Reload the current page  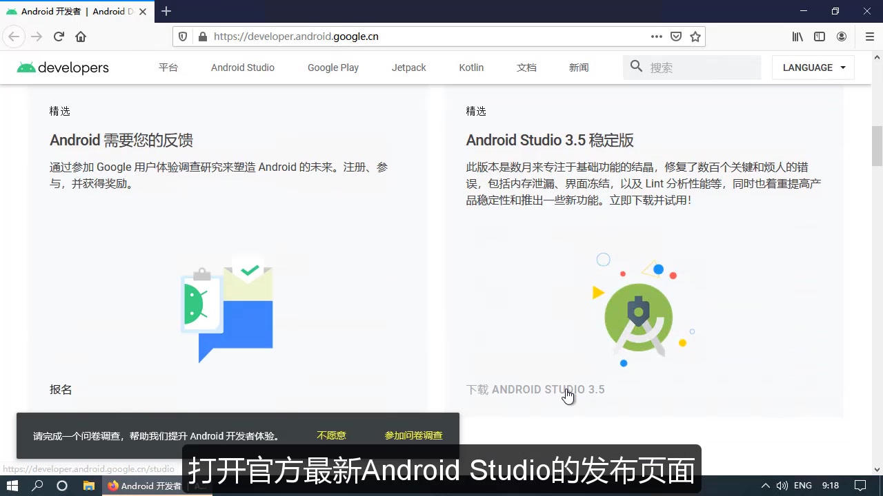[x=59, y=37]
